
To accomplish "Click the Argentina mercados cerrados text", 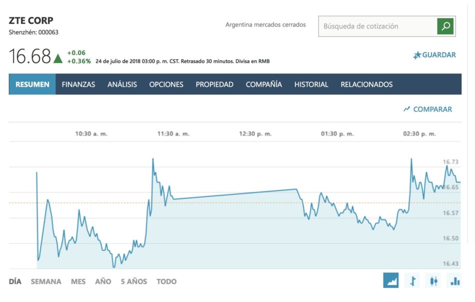I will click(265, 24).
